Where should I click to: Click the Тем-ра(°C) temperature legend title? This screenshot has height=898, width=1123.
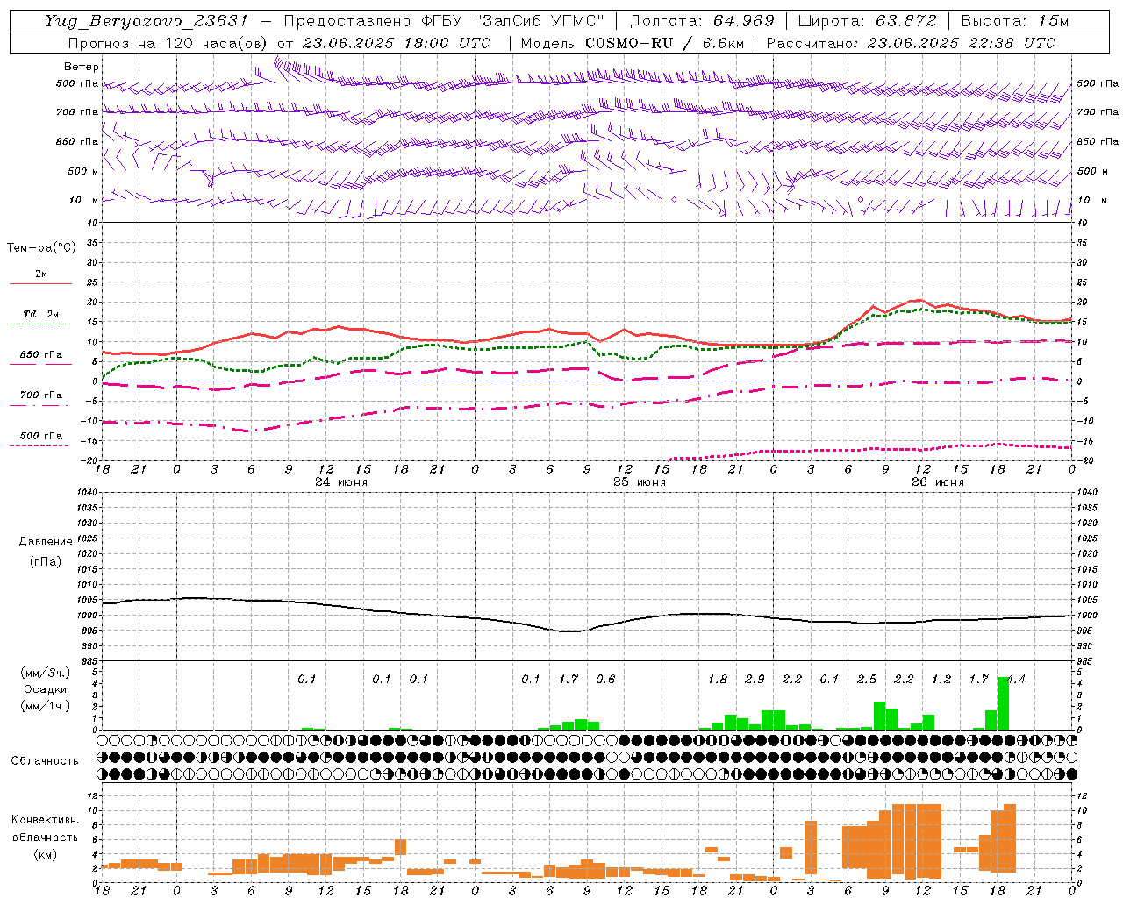(x=41, y=248)
